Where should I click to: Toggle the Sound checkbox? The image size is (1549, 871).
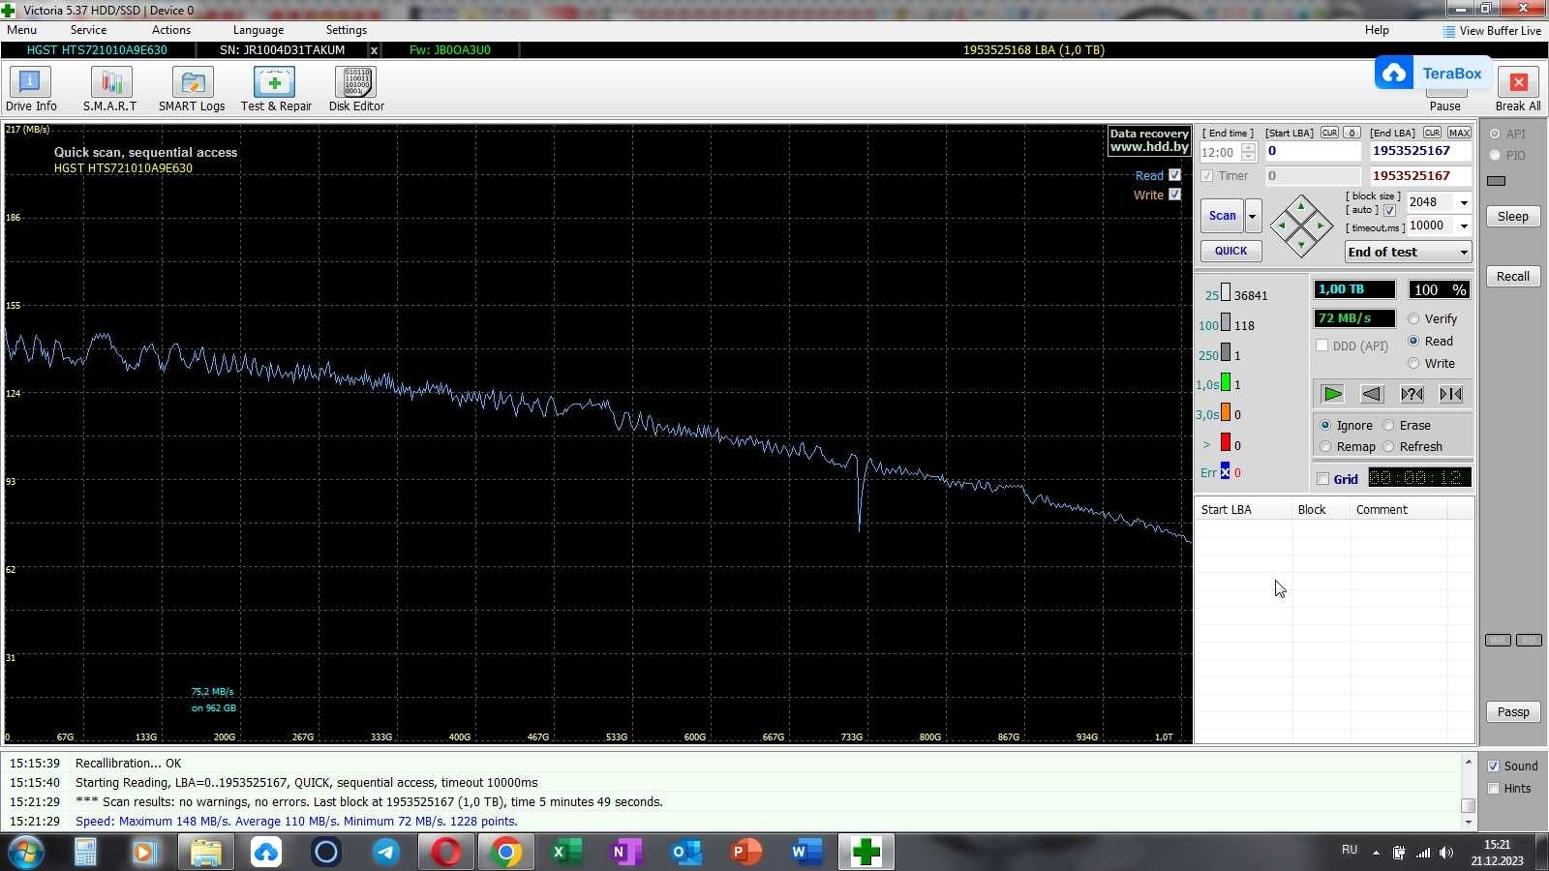pyautogui.click(x=1494, y=766)
